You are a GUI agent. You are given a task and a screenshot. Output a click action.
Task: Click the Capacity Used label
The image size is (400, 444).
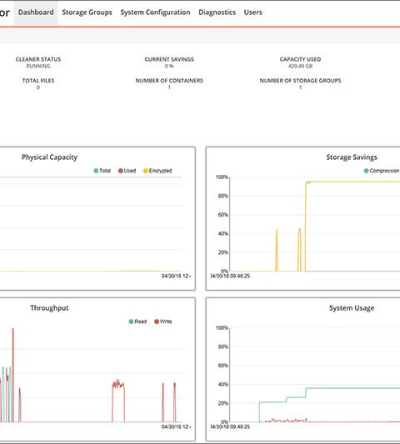[x=300, y=59]
